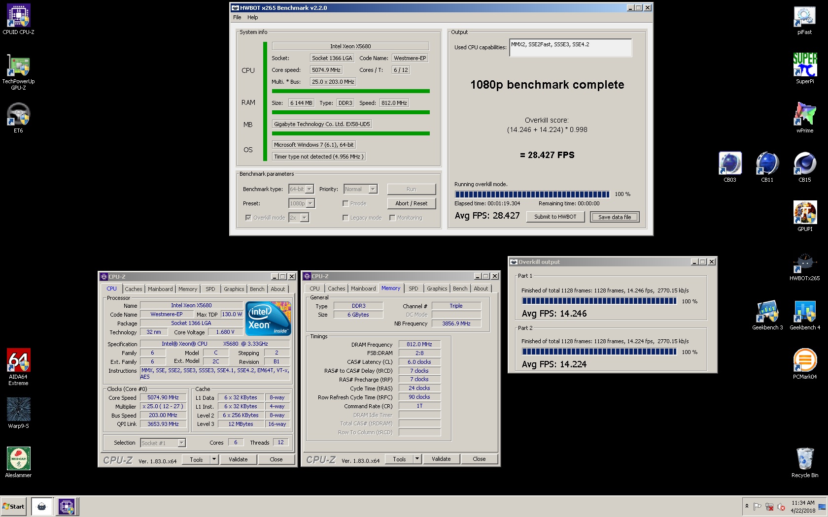This screenshot has width=828, height=517.
Task: Switch to Bench tab in left CPU-Z
Action: coord(257,289)
